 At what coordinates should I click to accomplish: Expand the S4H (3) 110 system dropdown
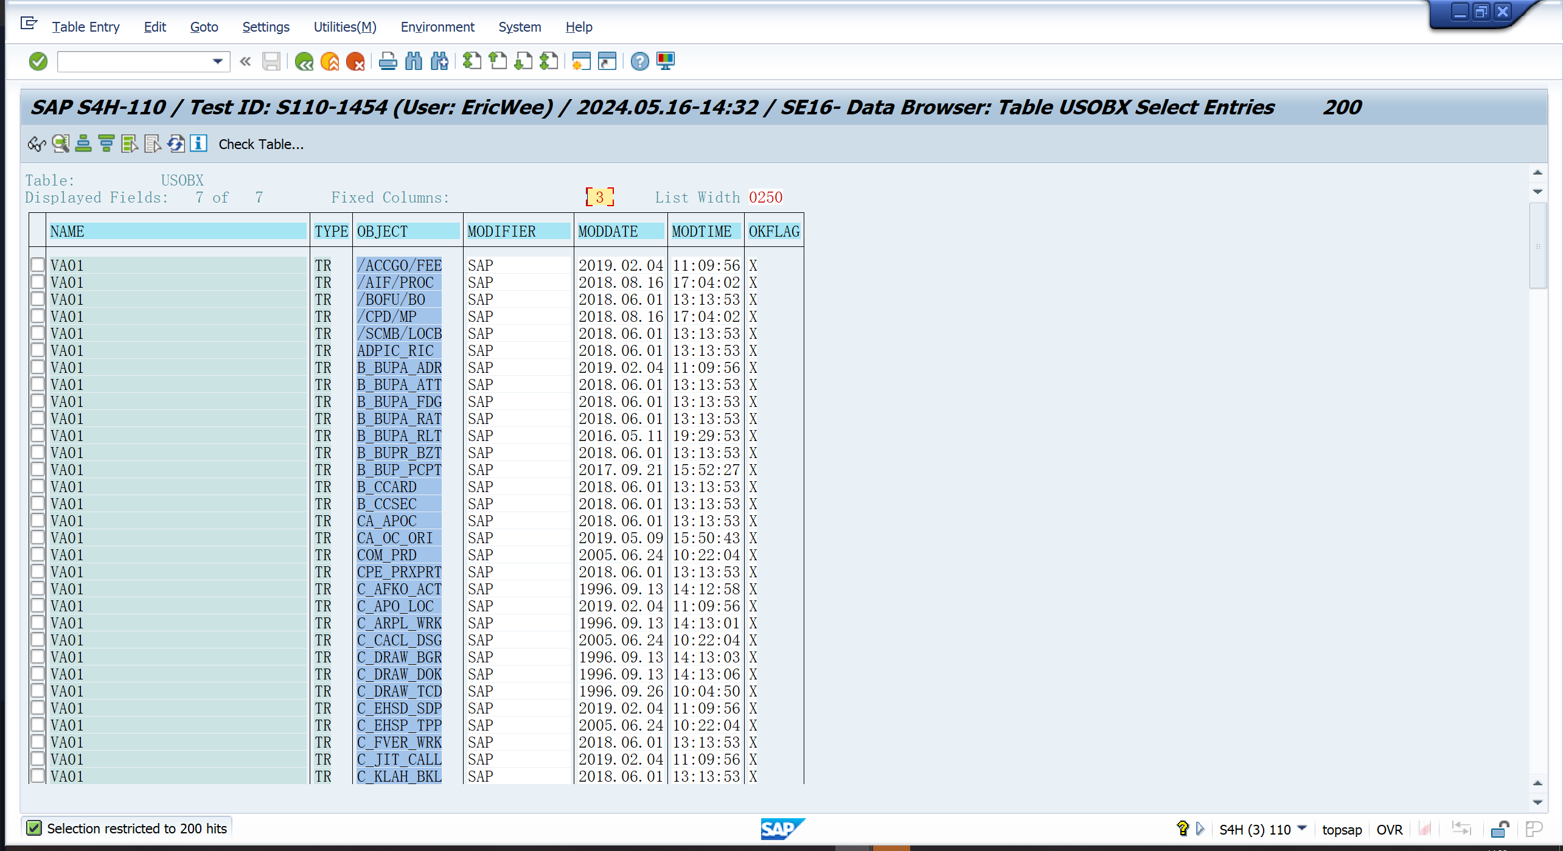[1303, 828]
